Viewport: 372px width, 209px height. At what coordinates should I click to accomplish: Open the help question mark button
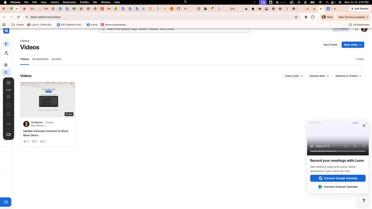pyautogui.click(x=364, y=201)
